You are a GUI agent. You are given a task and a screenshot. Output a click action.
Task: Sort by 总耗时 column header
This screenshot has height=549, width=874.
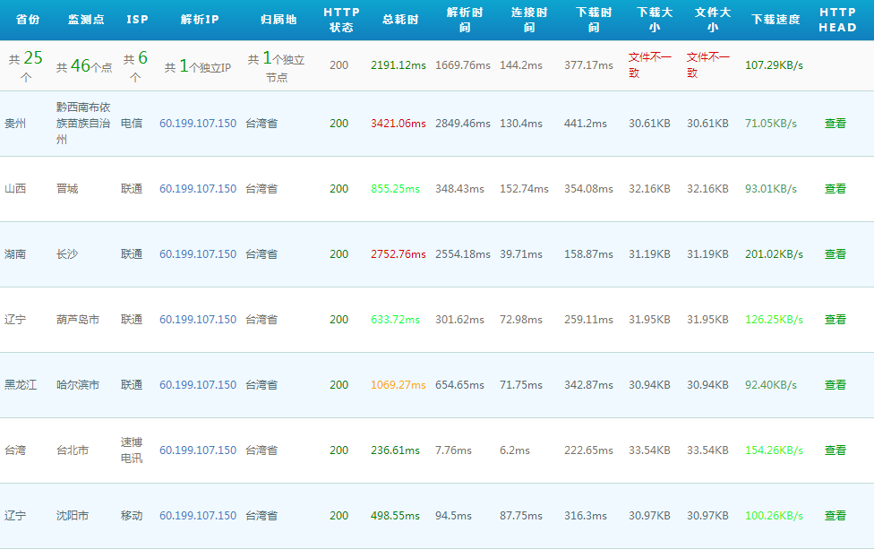[400, 20]
